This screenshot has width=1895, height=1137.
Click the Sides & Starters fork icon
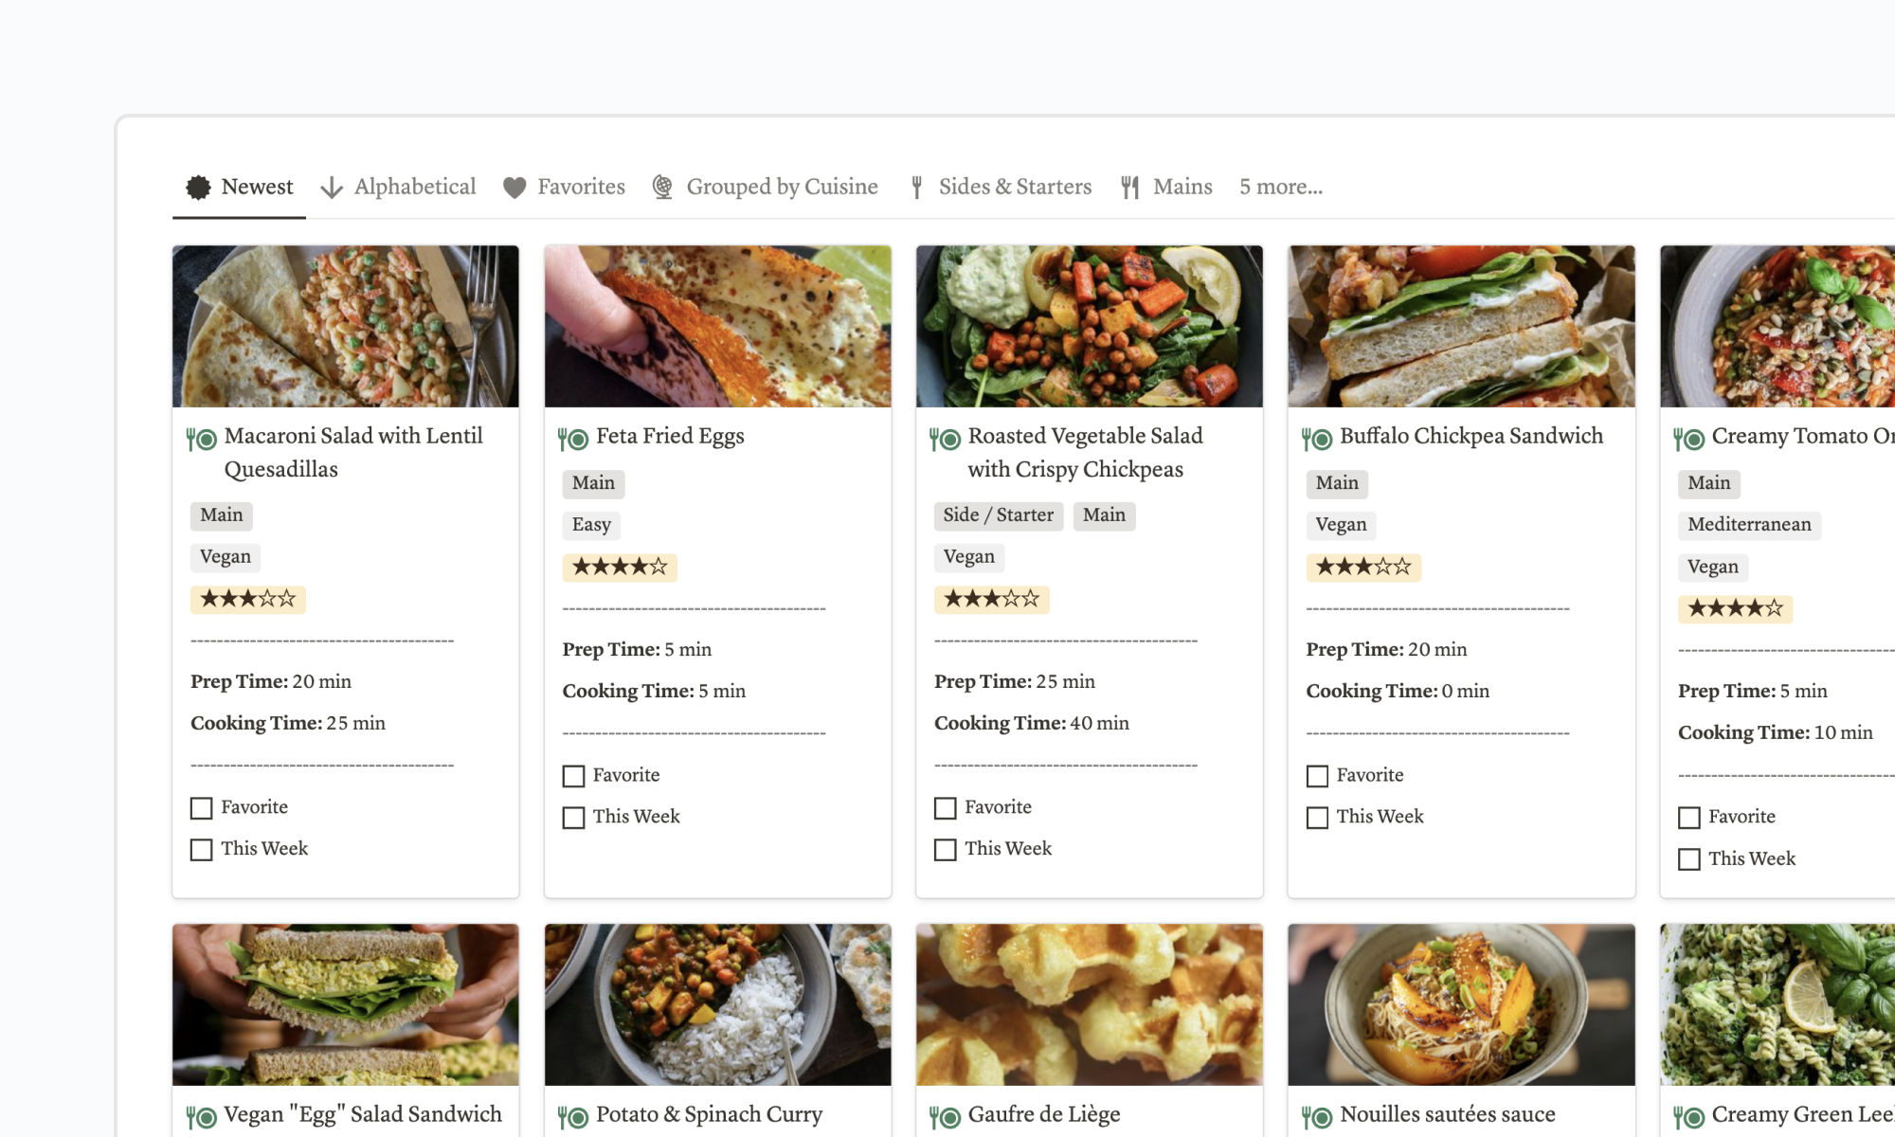click(x=916, y=188)
